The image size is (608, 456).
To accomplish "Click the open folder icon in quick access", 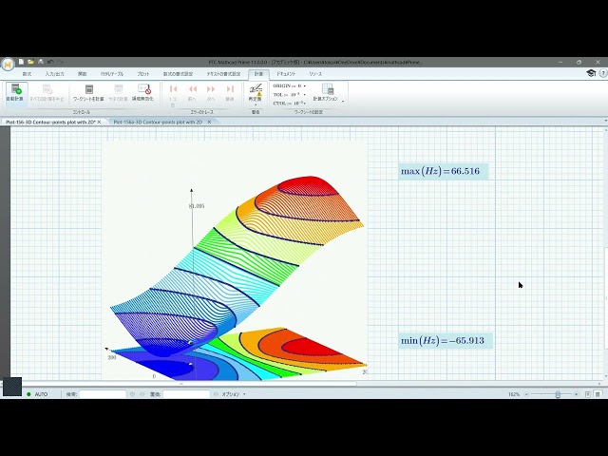I will pyautogui.click(x=30, y=62).
